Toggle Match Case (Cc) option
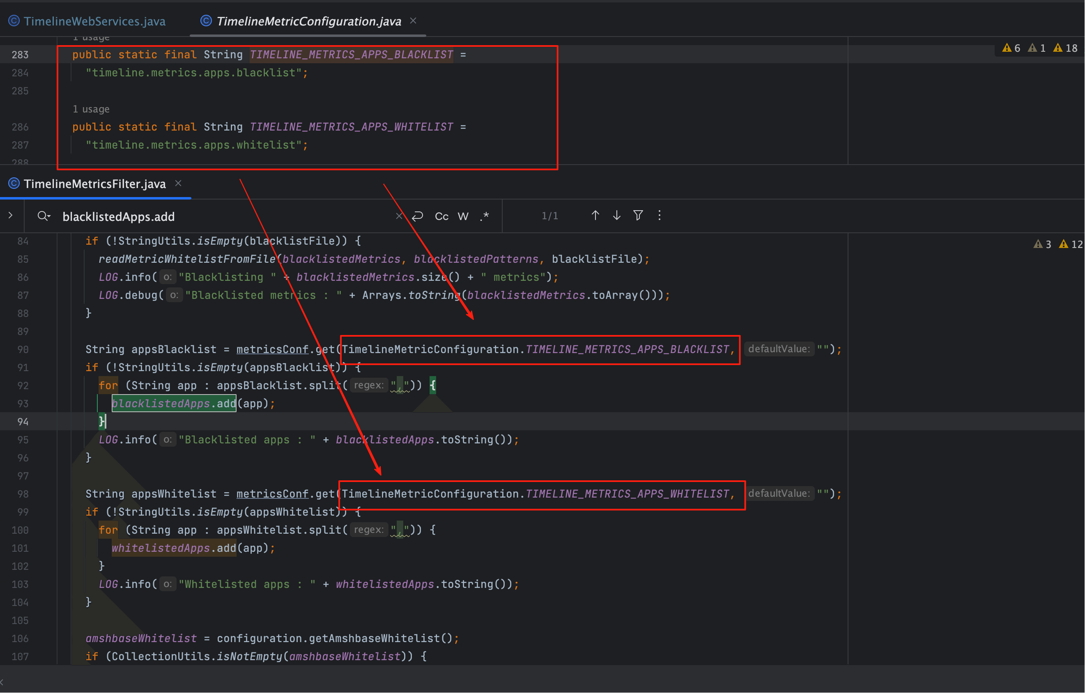The width and height of the screenshot is (1085, 693). (x=441, y=216)
